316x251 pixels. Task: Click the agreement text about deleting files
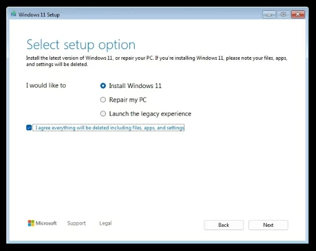pos(110,127)
